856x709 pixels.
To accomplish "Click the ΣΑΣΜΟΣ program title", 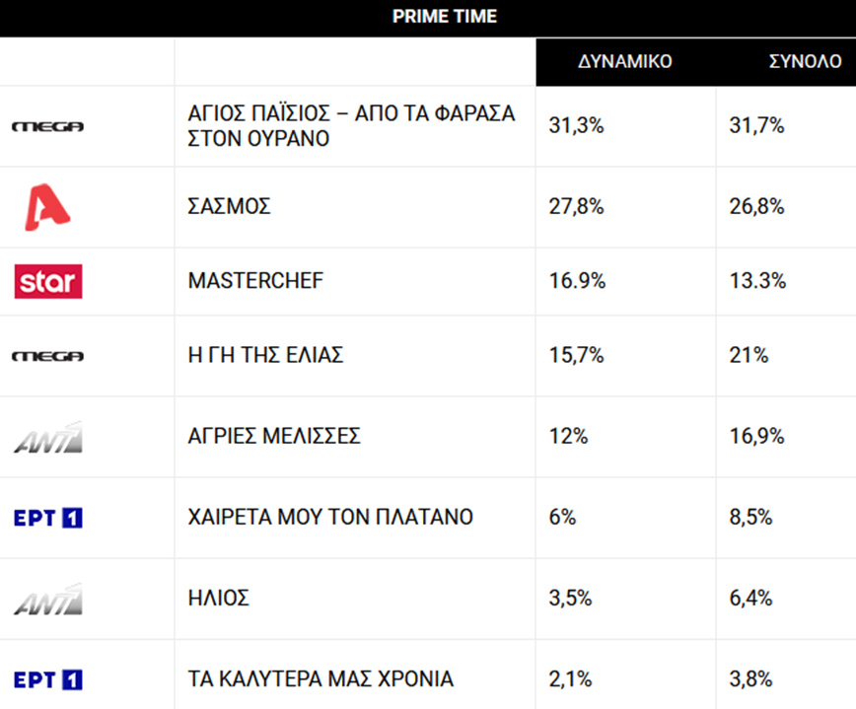I will tap(229, 207).
